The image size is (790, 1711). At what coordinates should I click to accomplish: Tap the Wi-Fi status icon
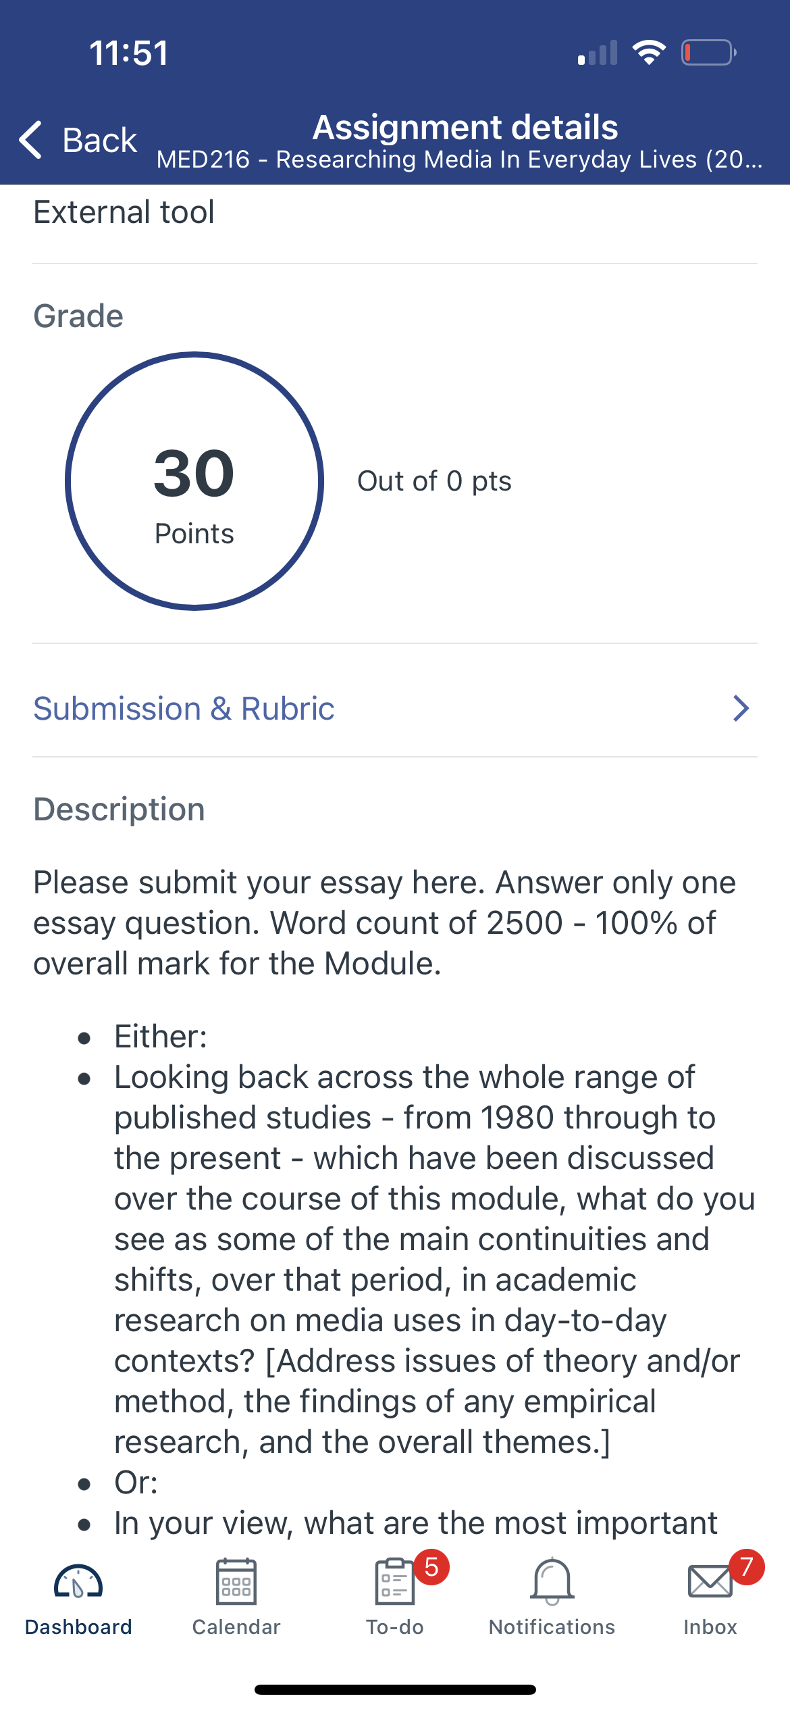coord(649,53)
